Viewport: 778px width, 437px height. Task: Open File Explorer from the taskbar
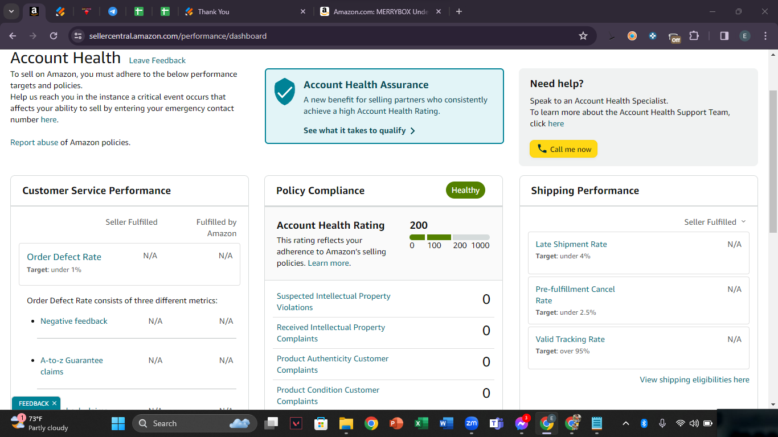coord(346,423)
